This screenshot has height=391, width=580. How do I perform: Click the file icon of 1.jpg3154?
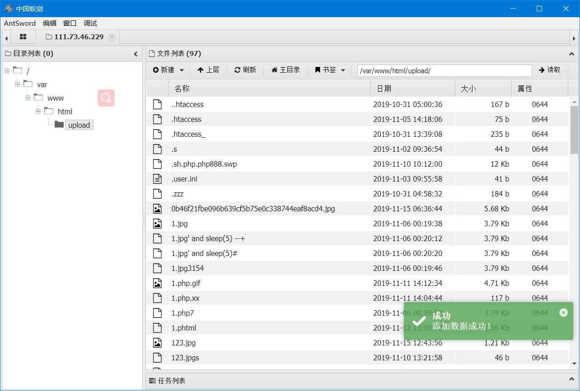[x=157, y=268]
